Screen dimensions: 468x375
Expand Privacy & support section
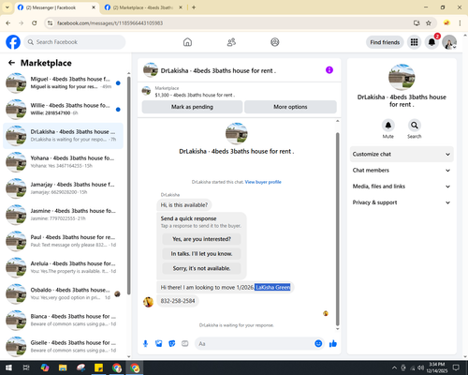coord(402,202)
